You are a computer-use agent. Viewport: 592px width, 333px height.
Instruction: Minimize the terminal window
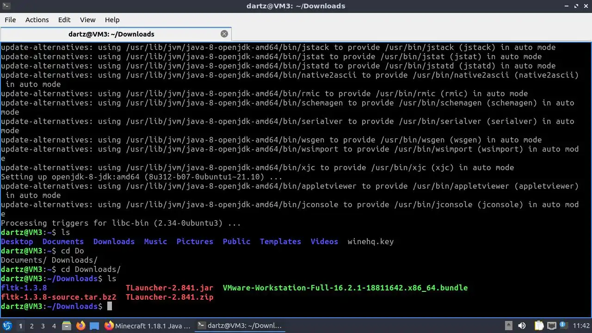pyautogui.click(x=567, y=6)
